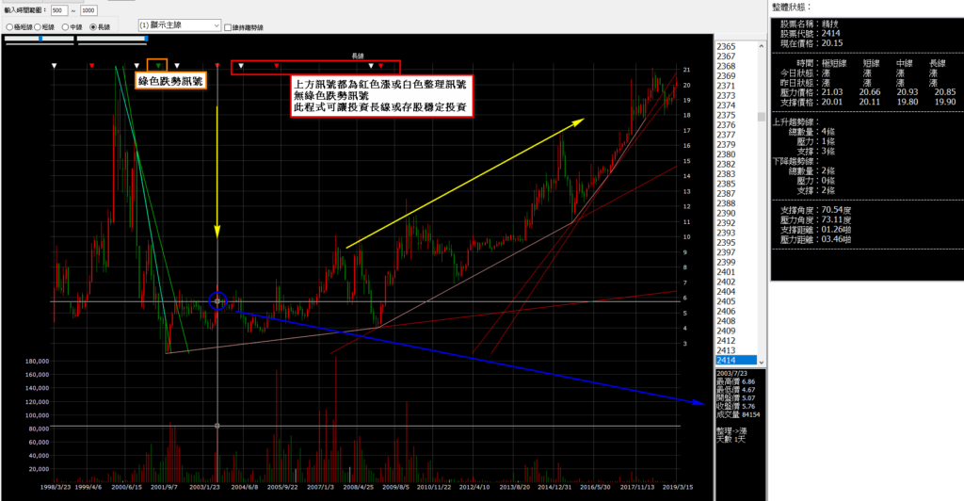Click the time range end field 1000
The width and height of the screenshot is (964, 501).
(x=88, y=10)
